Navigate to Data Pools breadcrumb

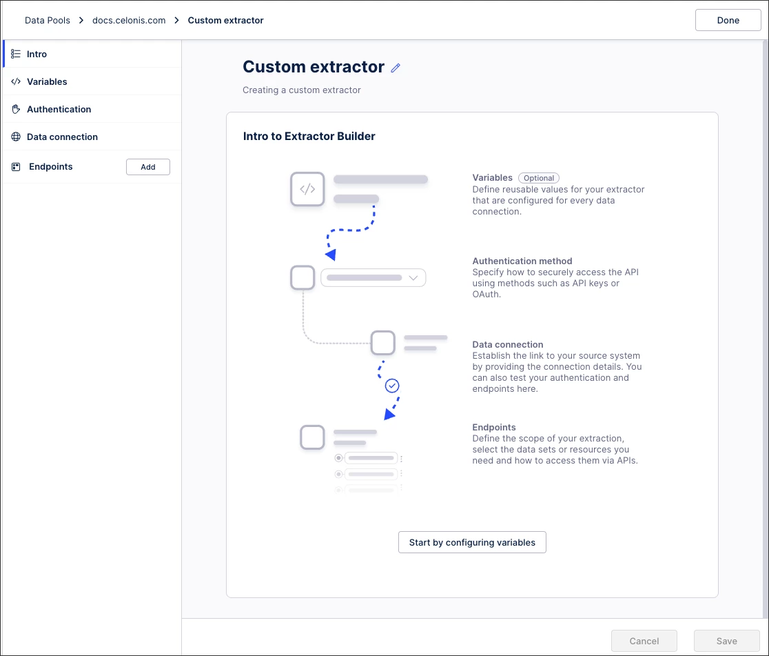(x=48, y=20)
